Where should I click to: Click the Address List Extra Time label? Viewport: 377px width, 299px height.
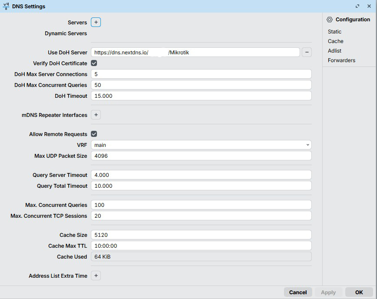click(x=58, y=276)
